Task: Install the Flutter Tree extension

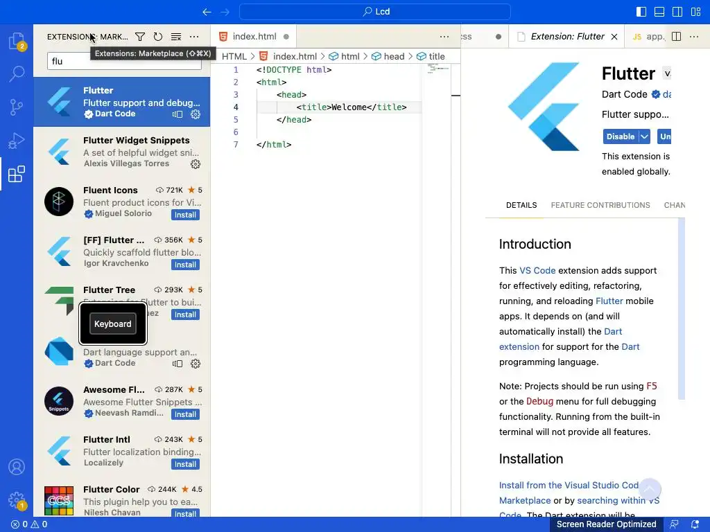Action: click(185, 314)
